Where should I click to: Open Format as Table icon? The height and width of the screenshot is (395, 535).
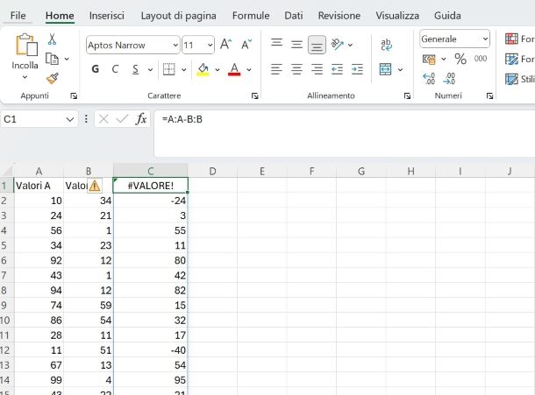point(511,59)
